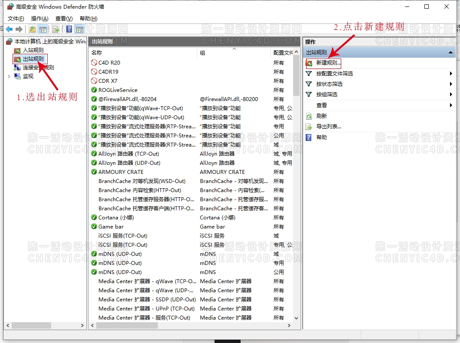Click the 帮助 item in the actions pane
The height and width of the screenshot is (343, 460).
click(x=322, y=137)
